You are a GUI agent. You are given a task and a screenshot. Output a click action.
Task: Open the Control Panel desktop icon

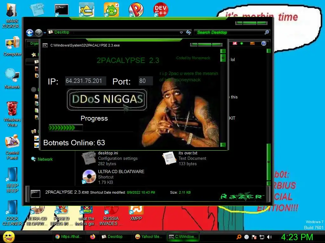click(12, 147)
